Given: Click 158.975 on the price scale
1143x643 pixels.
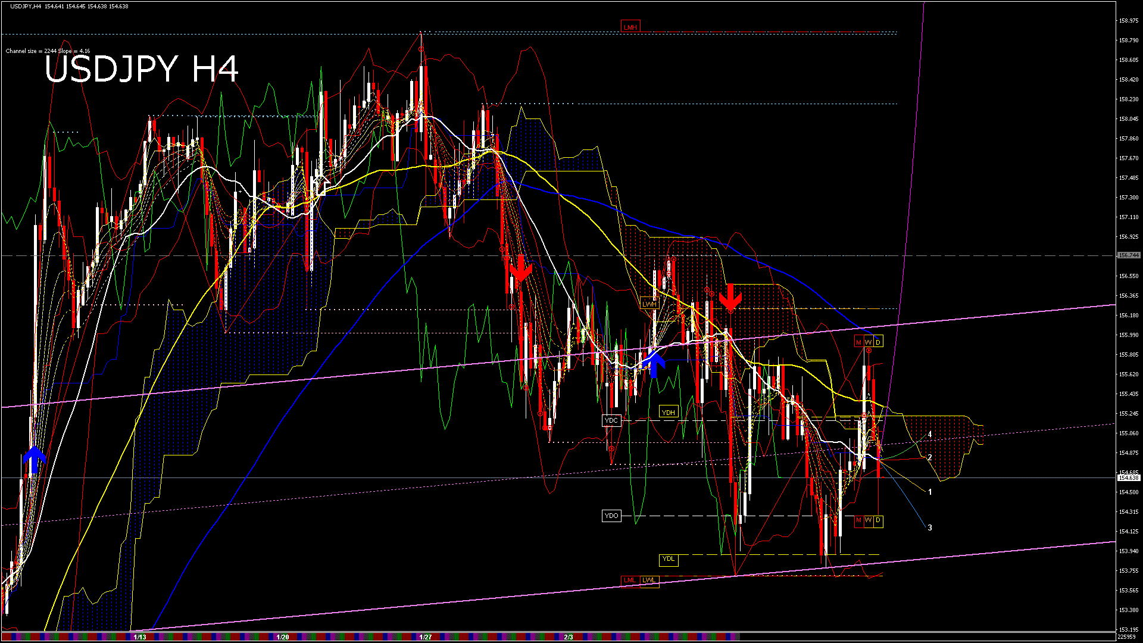Looking at the screenshot, I should [x=1129, y=21].
